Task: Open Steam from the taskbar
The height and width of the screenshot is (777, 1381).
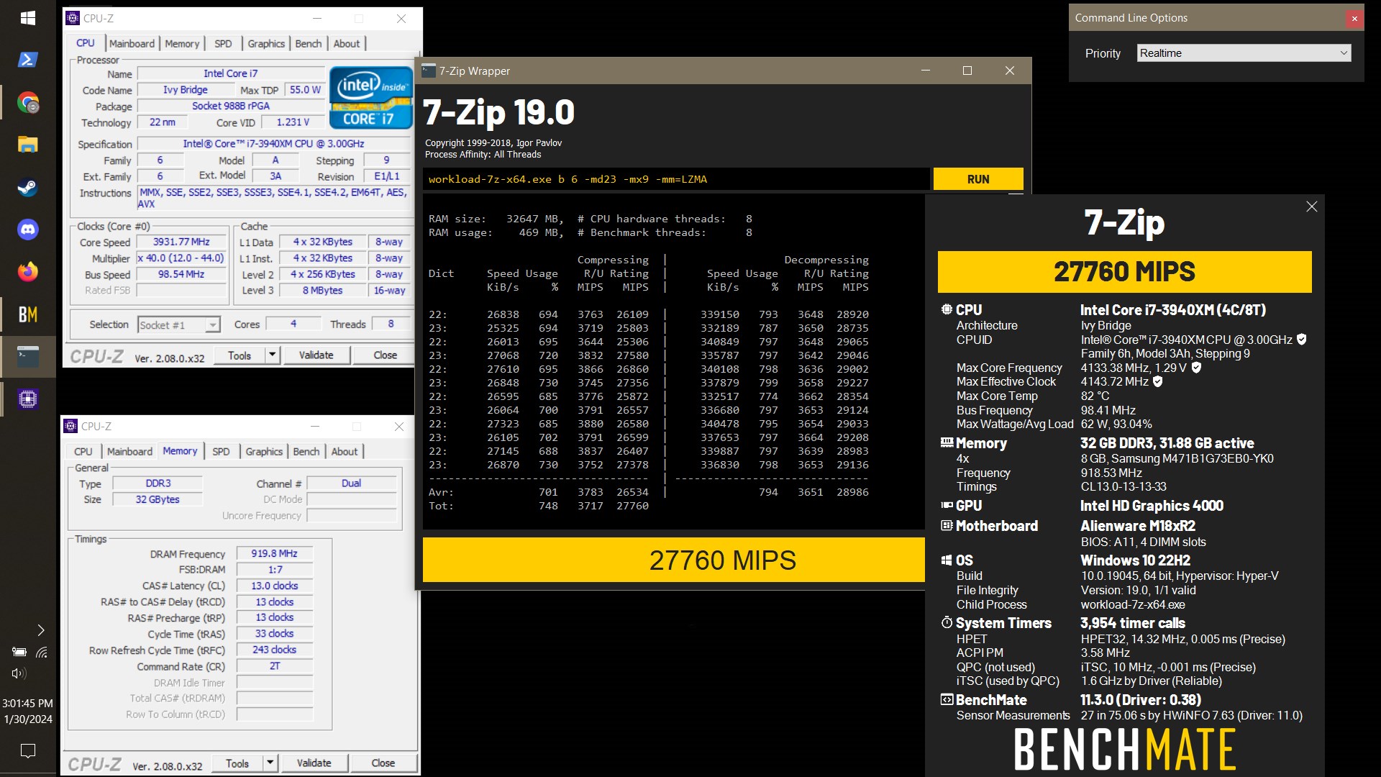Action: click(x=28, y=187)
